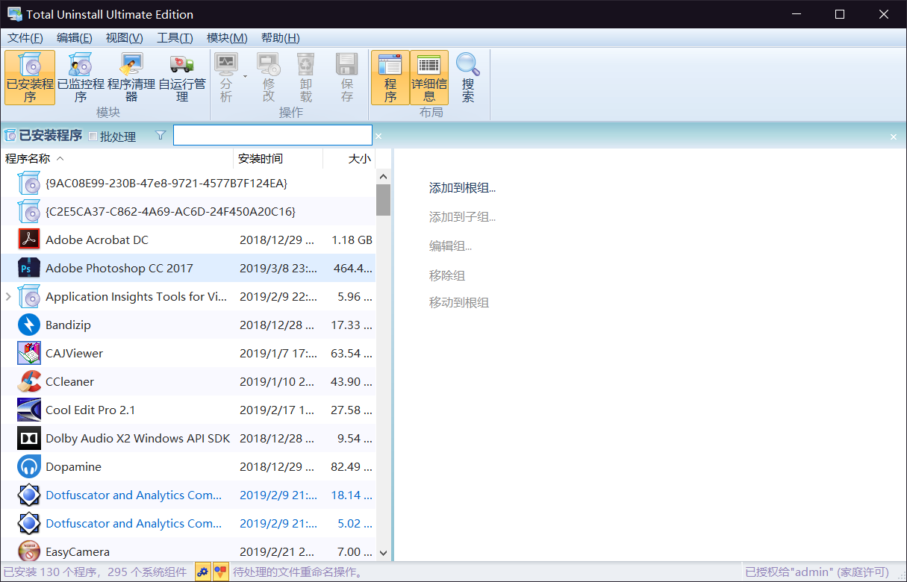
Task: Open the 自运行管理 module
Action: [x=182, y=78]
